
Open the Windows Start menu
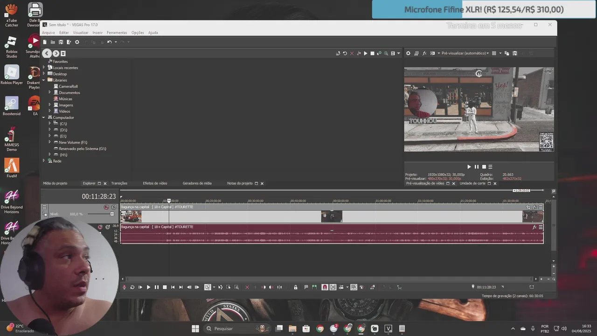195,329
